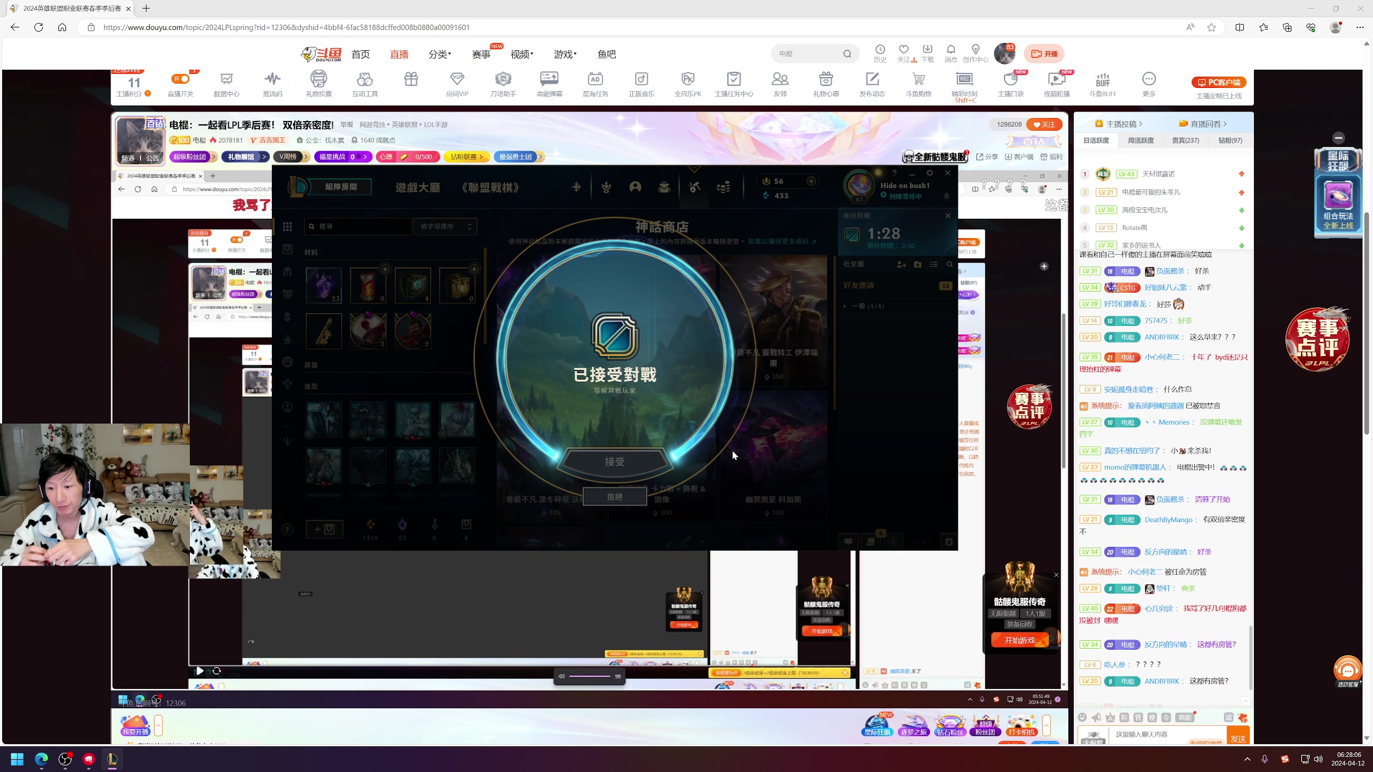Expand the 主播投稿 streamer uploads link
Image resolution: width=1373 pixels, height=772 pixels.
[x=1119, y=124]
